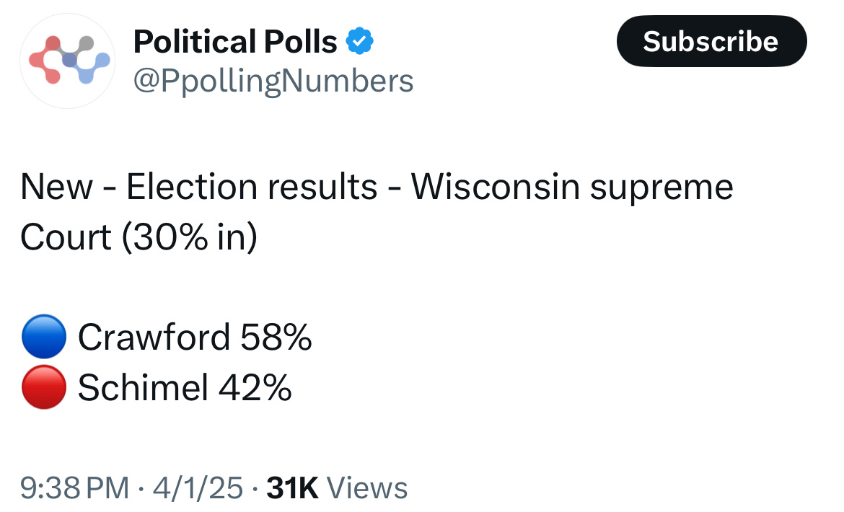Open the 31K Views count
This screenshot has height=512, width=844.
coord(337,487)
